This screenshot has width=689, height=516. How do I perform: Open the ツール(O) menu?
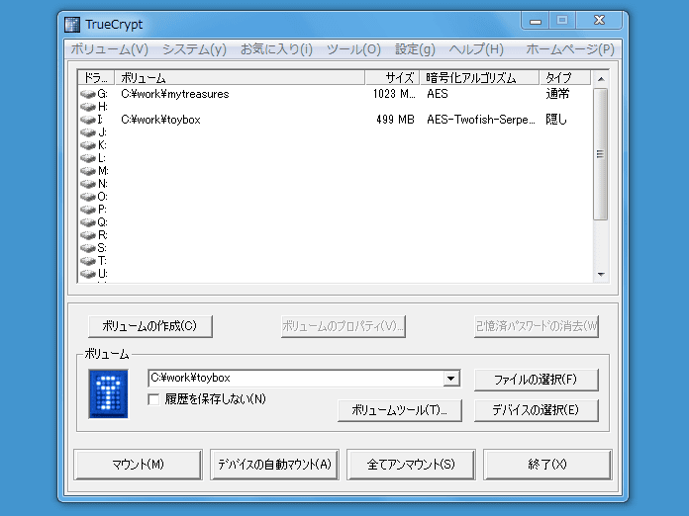[353, 49]
